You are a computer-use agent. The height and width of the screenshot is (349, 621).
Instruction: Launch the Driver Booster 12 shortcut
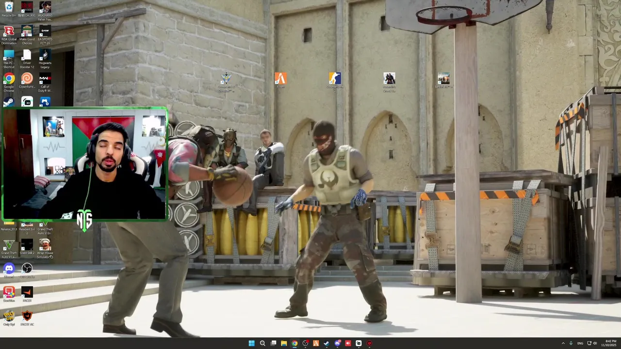pos(27,59)
